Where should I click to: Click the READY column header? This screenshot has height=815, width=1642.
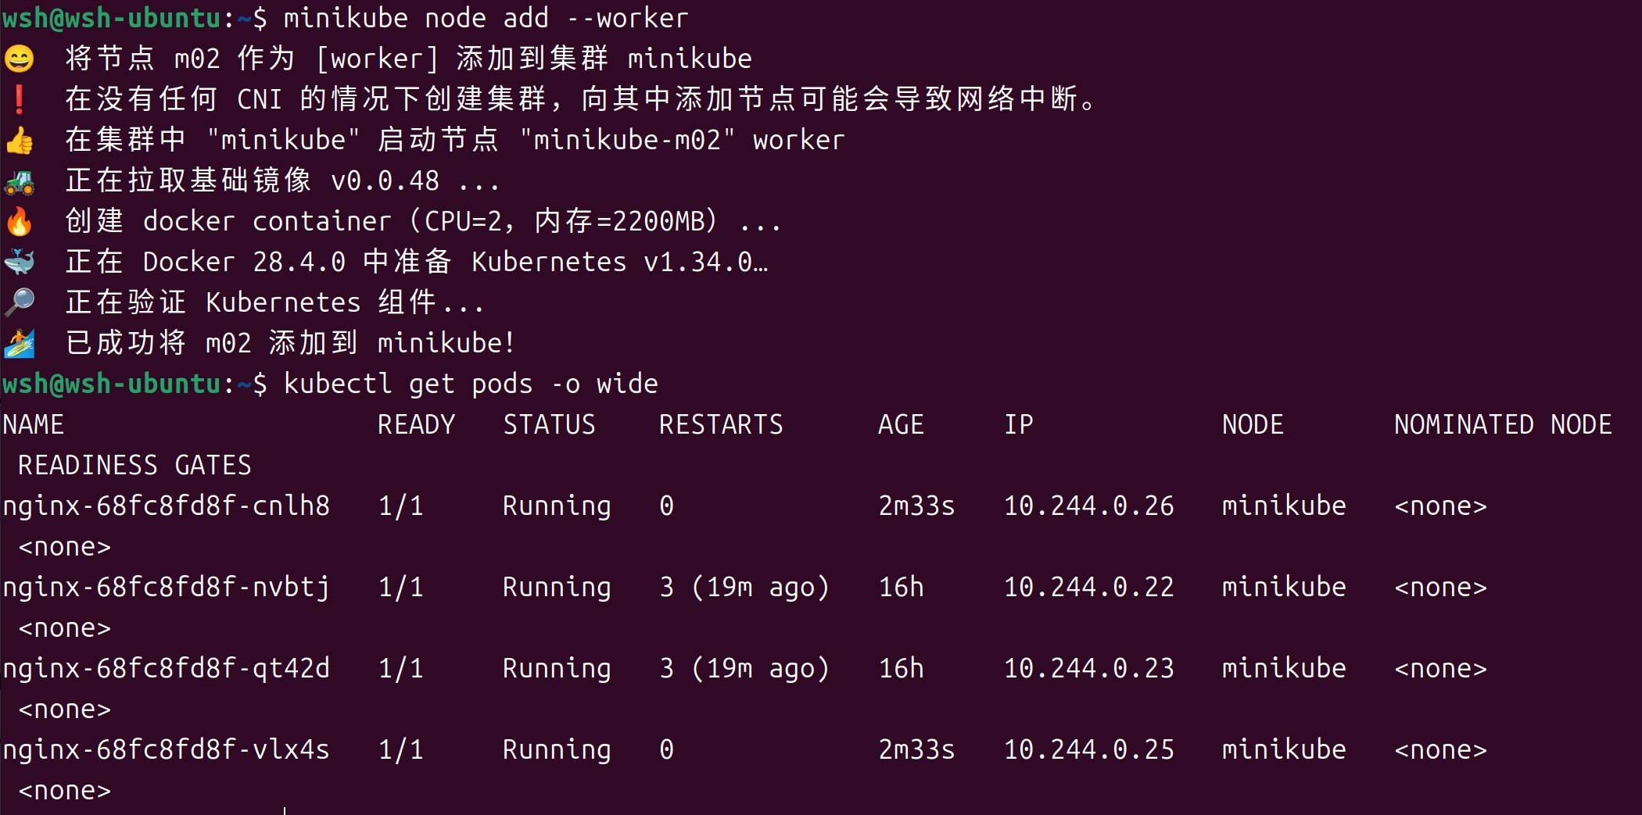click(416, 424)
